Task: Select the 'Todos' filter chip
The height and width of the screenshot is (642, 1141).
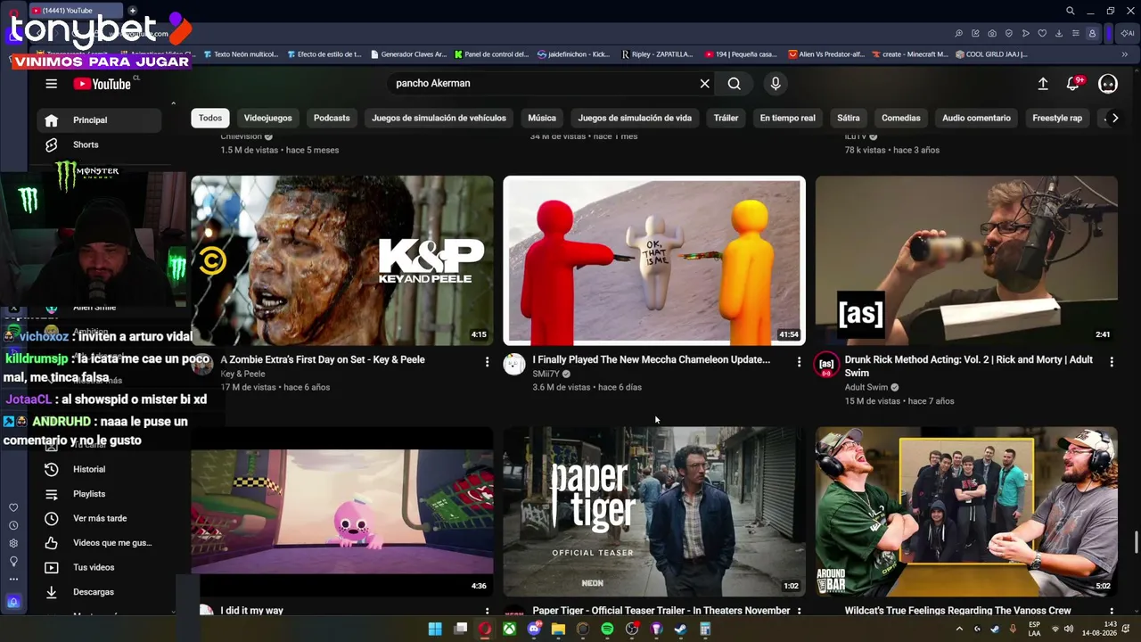Action: [210, 118]
